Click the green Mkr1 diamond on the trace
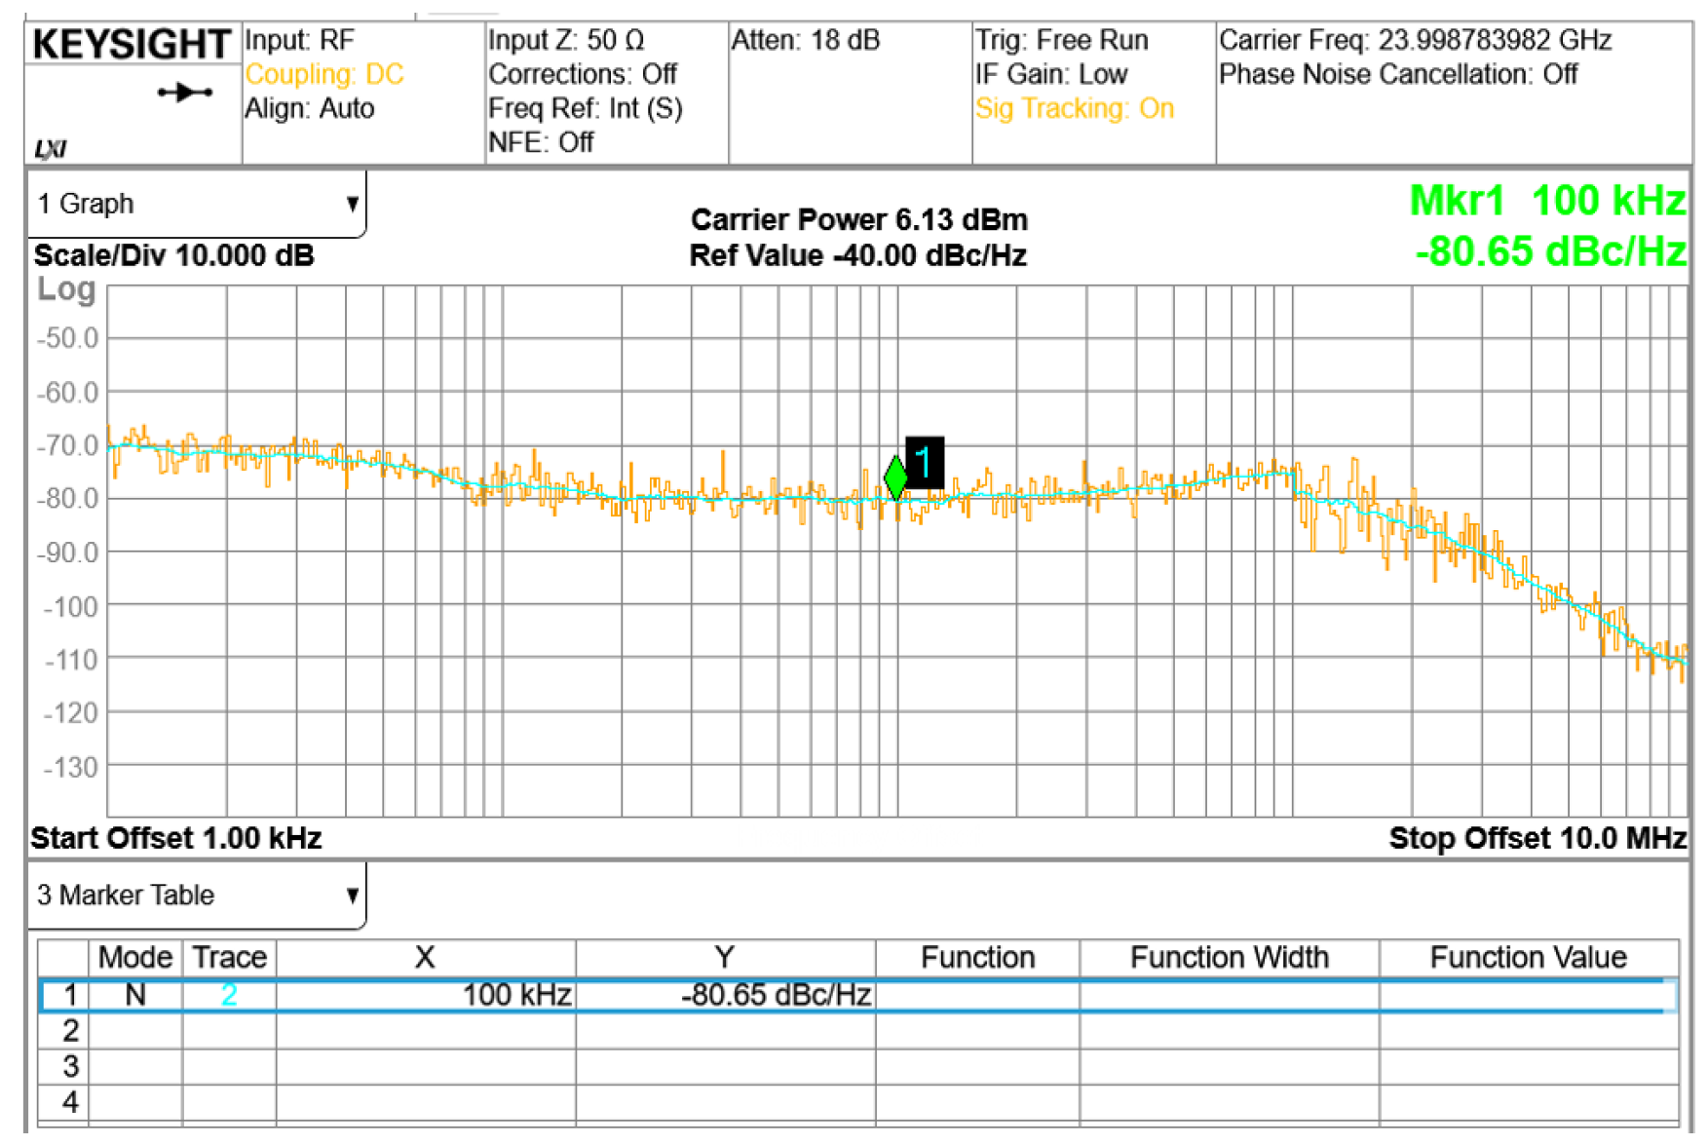Image resolution: width=1708 pixels, height=1145 pixels. 896,477
